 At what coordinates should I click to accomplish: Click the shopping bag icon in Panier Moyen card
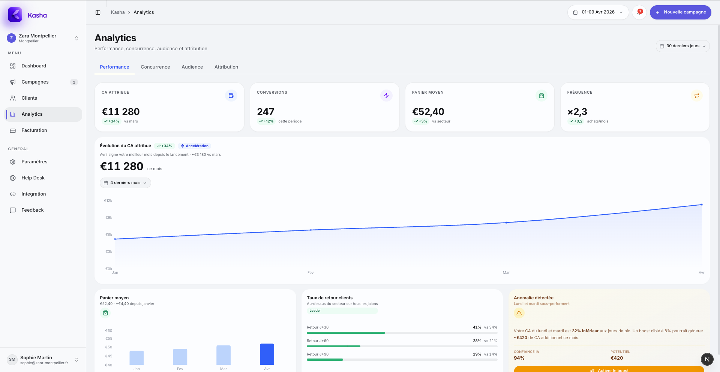point(541,96)
